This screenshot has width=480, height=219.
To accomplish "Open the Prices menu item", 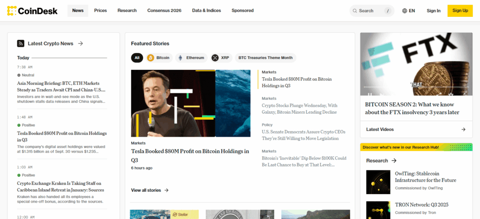I will (100, 10).
